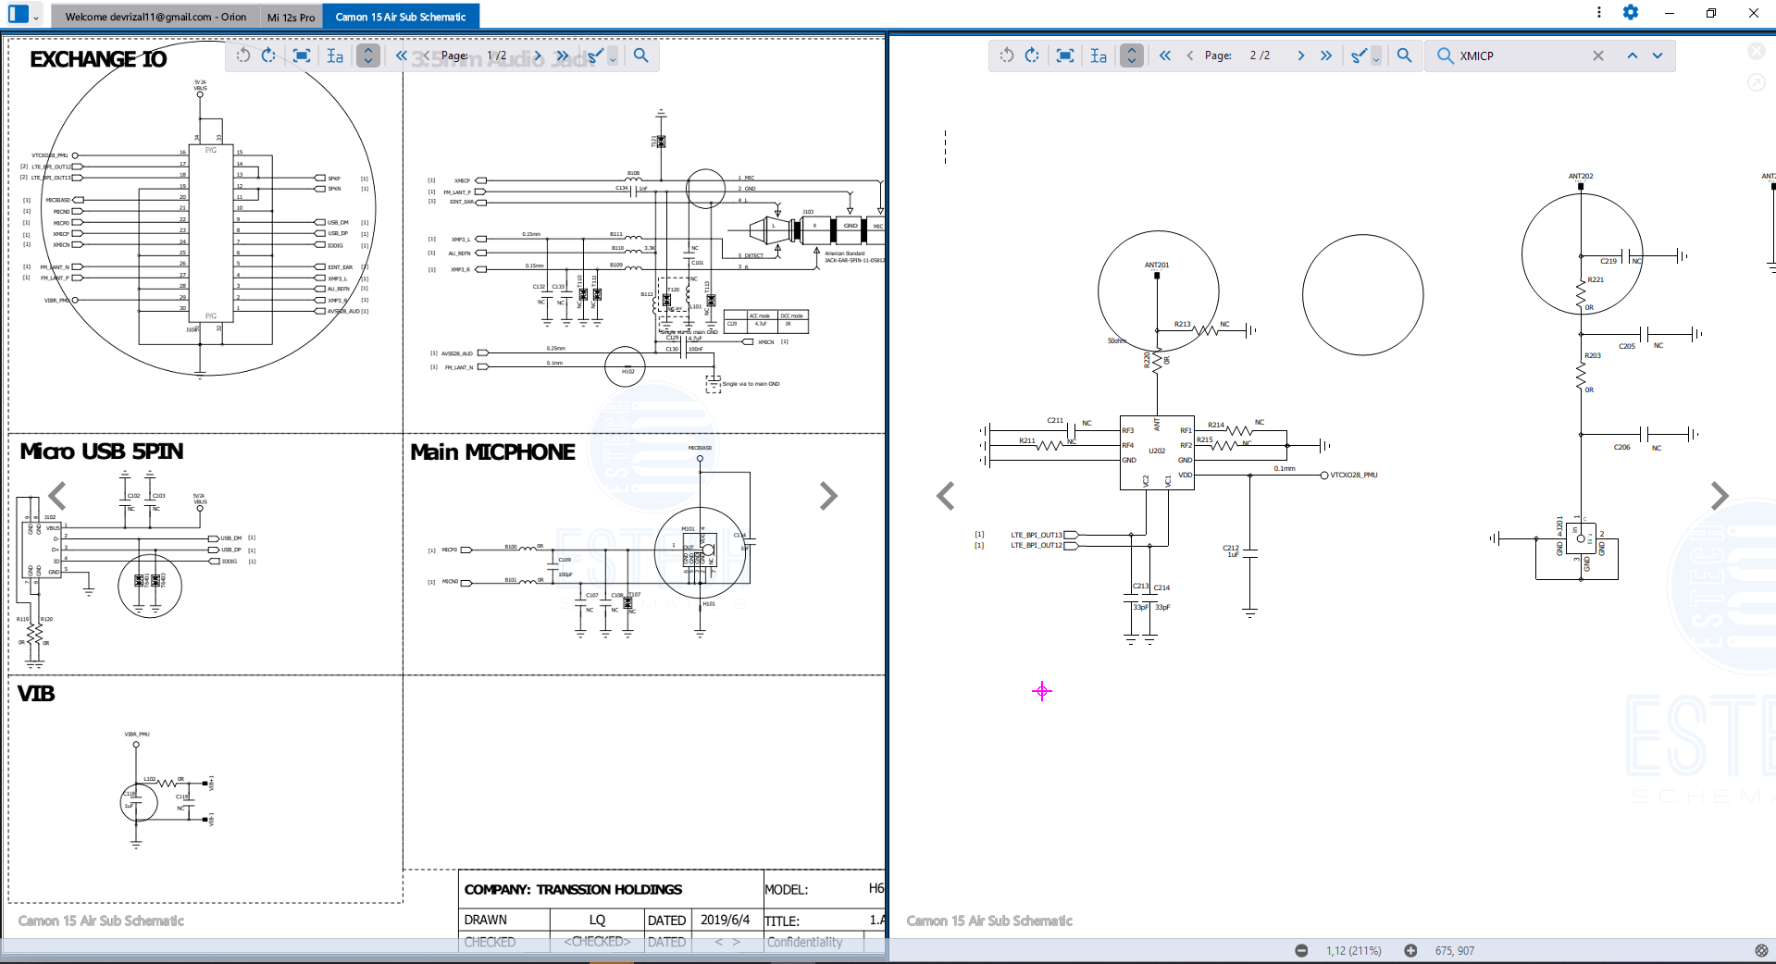Zoom in using the plus button
The width and height of the screenshot is (1776, 964).
[1410, 950]
